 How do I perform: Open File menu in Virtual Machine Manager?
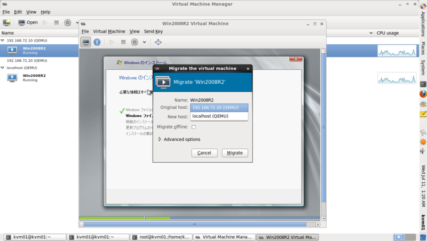click(6, 12)
